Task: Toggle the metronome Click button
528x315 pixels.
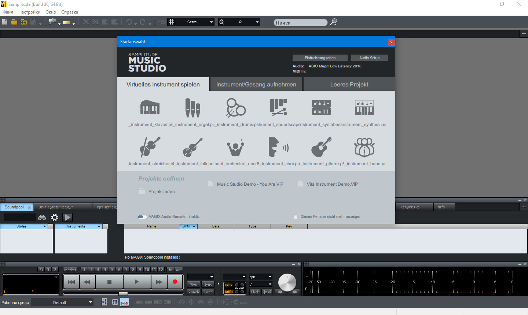Action: click(255, 292)
